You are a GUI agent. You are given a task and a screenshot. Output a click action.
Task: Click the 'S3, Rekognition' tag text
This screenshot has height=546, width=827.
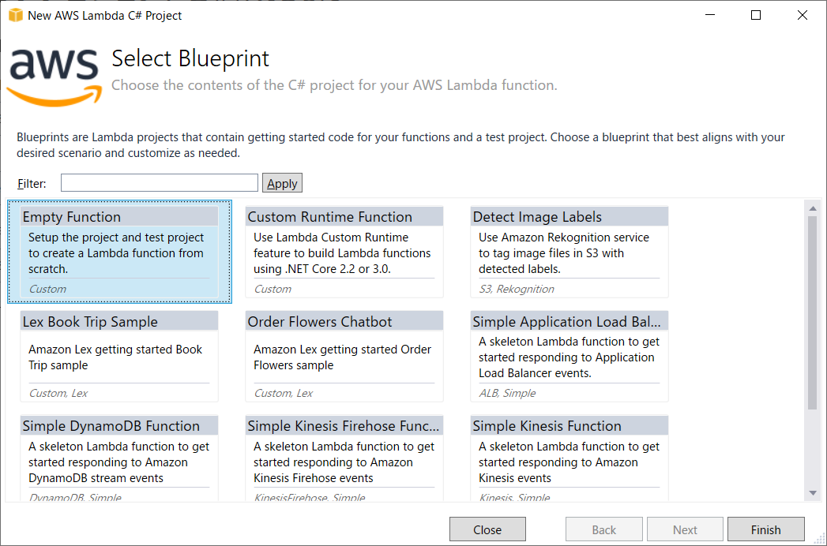pos(517,289)
